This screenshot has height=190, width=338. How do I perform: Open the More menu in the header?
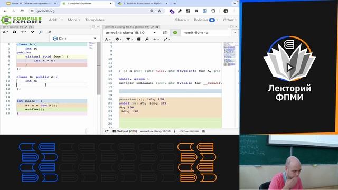(x=74, y=20)
